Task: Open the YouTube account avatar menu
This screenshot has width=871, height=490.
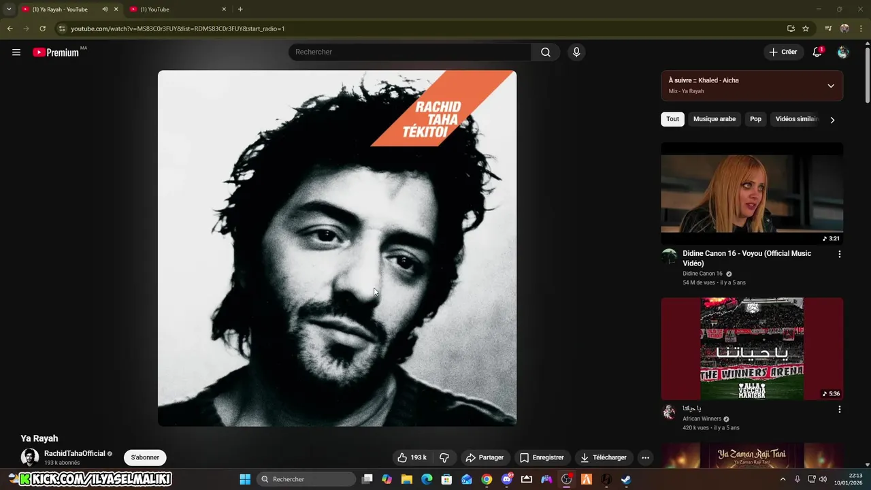Action: click(x=843, y=52)
